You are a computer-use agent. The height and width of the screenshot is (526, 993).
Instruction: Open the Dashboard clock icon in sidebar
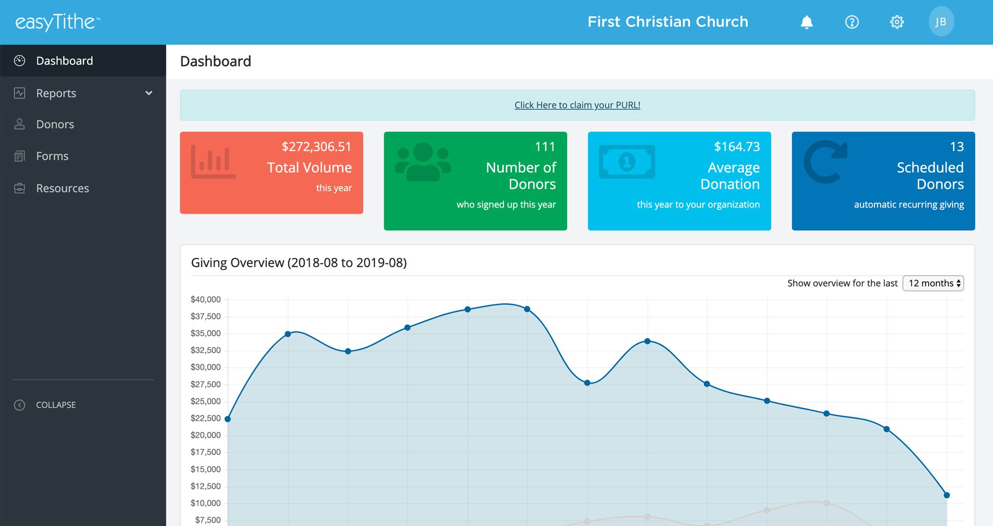[x=20, y=60]
